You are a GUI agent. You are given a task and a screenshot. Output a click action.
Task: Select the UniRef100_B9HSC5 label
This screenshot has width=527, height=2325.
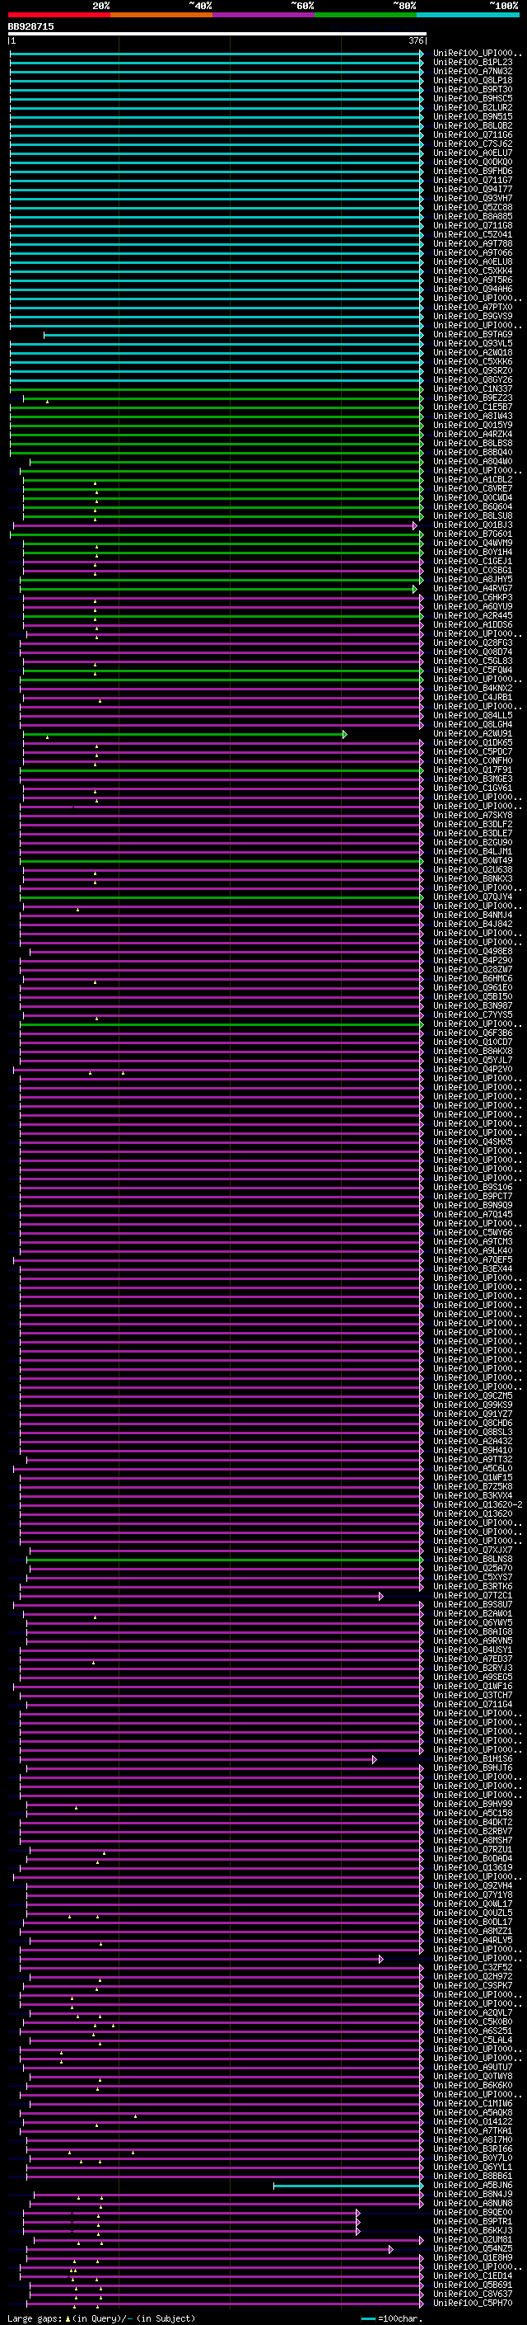(x=473, y=98)
